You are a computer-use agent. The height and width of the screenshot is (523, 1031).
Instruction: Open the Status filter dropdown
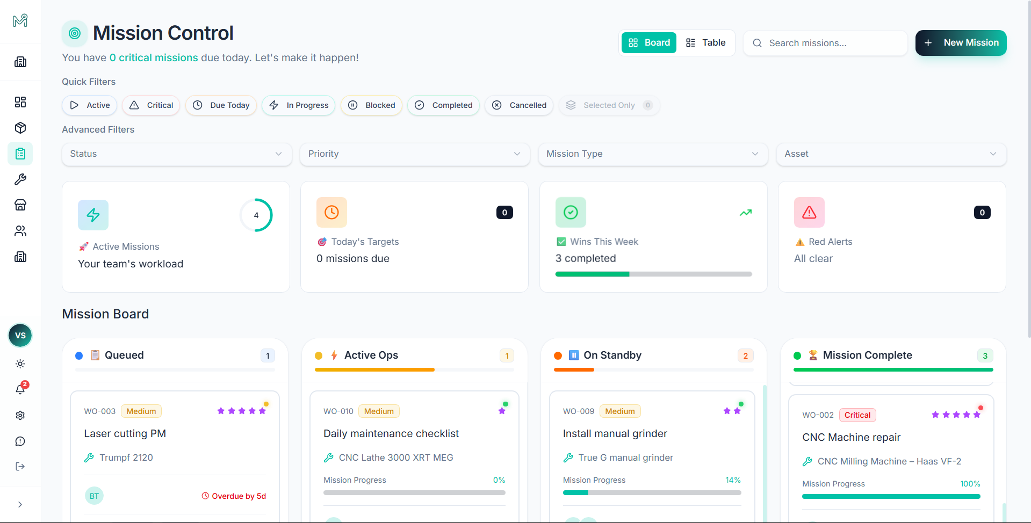177,154
